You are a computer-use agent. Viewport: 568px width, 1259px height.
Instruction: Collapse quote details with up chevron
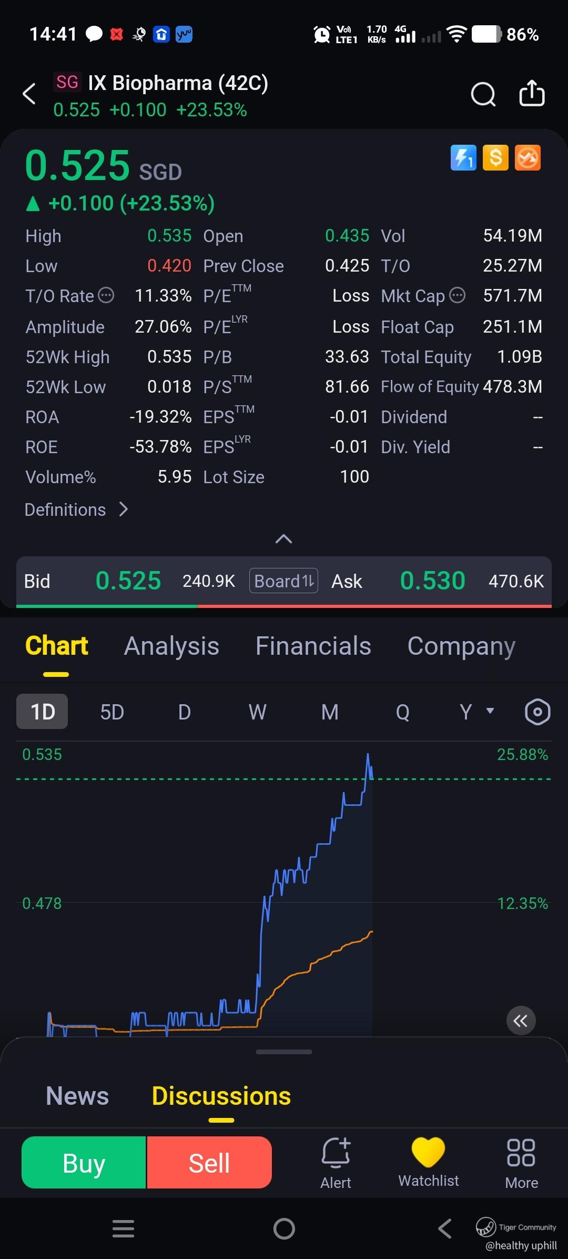(284, 539)
